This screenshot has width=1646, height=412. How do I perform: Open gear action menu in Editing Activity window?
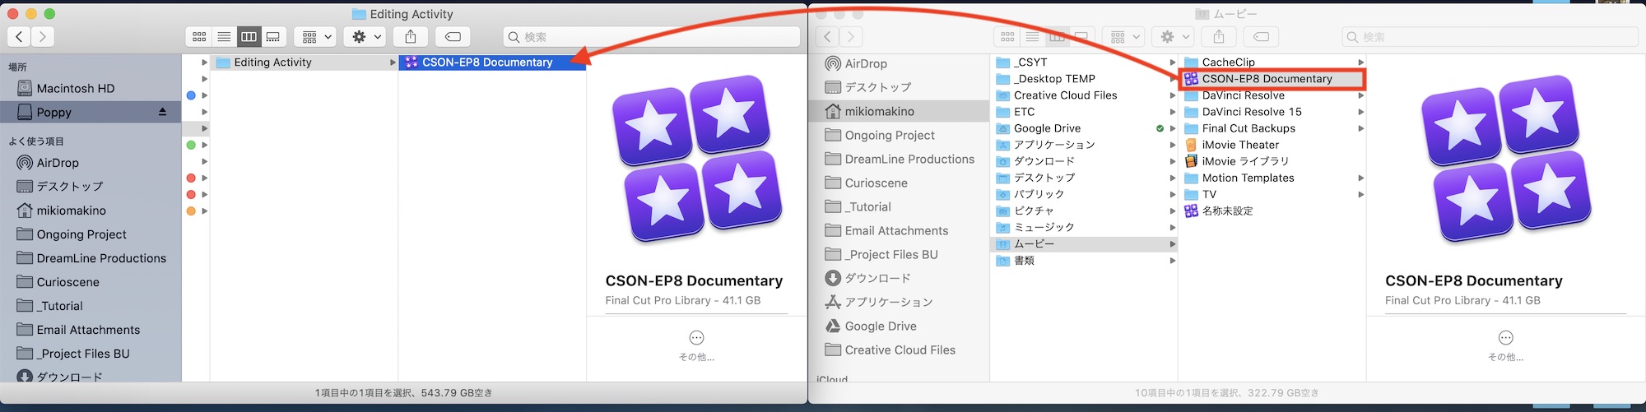pos(365,36)
